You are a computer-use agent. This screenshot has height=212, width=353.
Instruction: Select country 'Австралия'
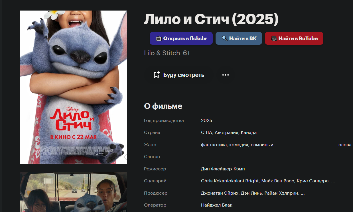(226, 132)
